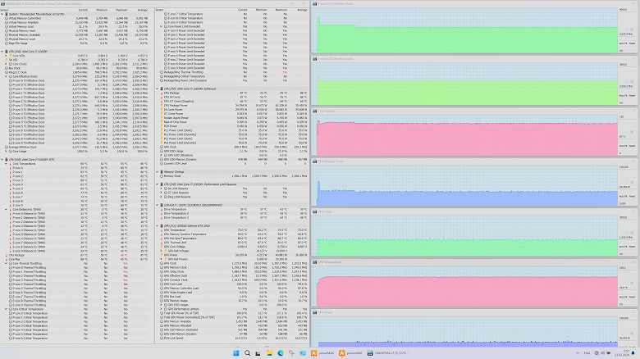Click the icon beside Virtual Memory Committed
The width and height of the screenshot is (640, 359).
7,18
